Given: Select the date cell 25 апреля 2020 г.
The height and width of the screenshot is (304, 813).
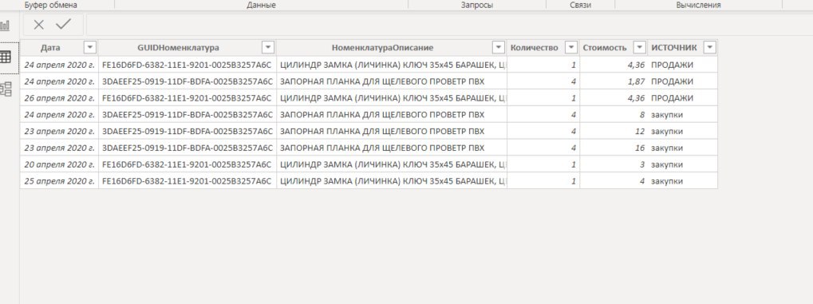Looking at the screenshot, I should point(59,181).
